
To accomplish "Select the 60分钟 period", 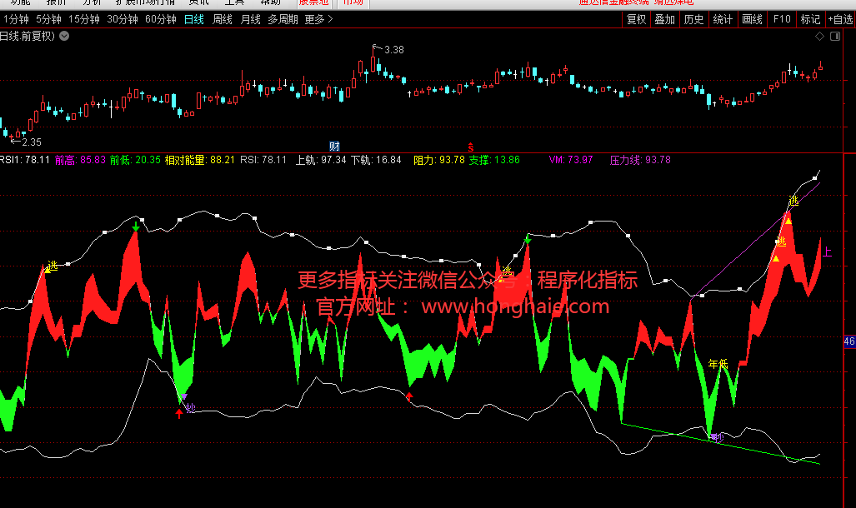I will click(x=160, y=19).
